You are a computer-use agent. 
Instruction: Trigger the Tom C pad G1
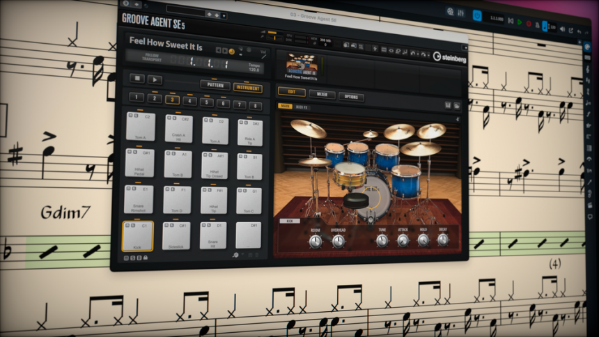coord(249,201)
